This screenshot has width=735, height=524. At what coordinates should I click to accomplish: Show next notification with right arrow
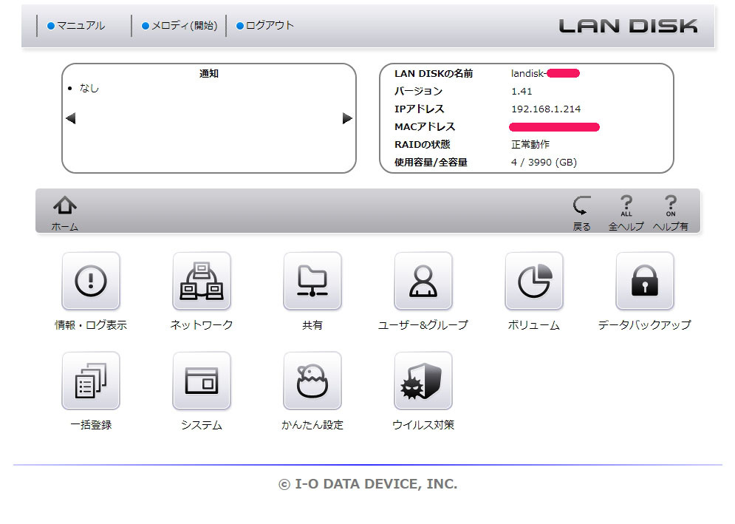pos(347,118)
